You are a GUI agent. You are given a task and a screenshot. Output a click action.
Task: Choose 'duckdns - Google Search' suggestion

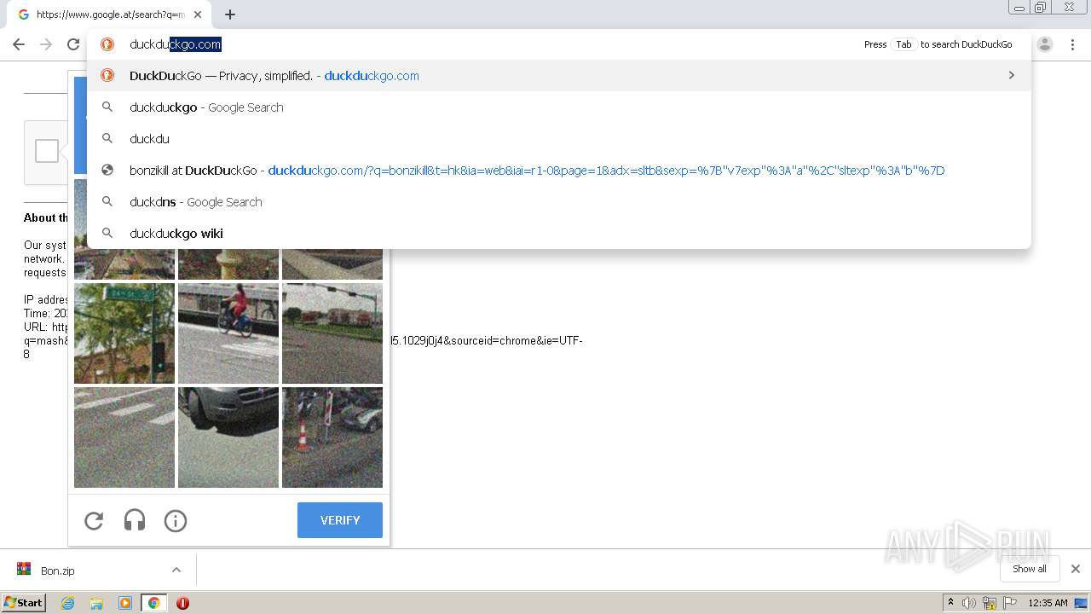559,202
